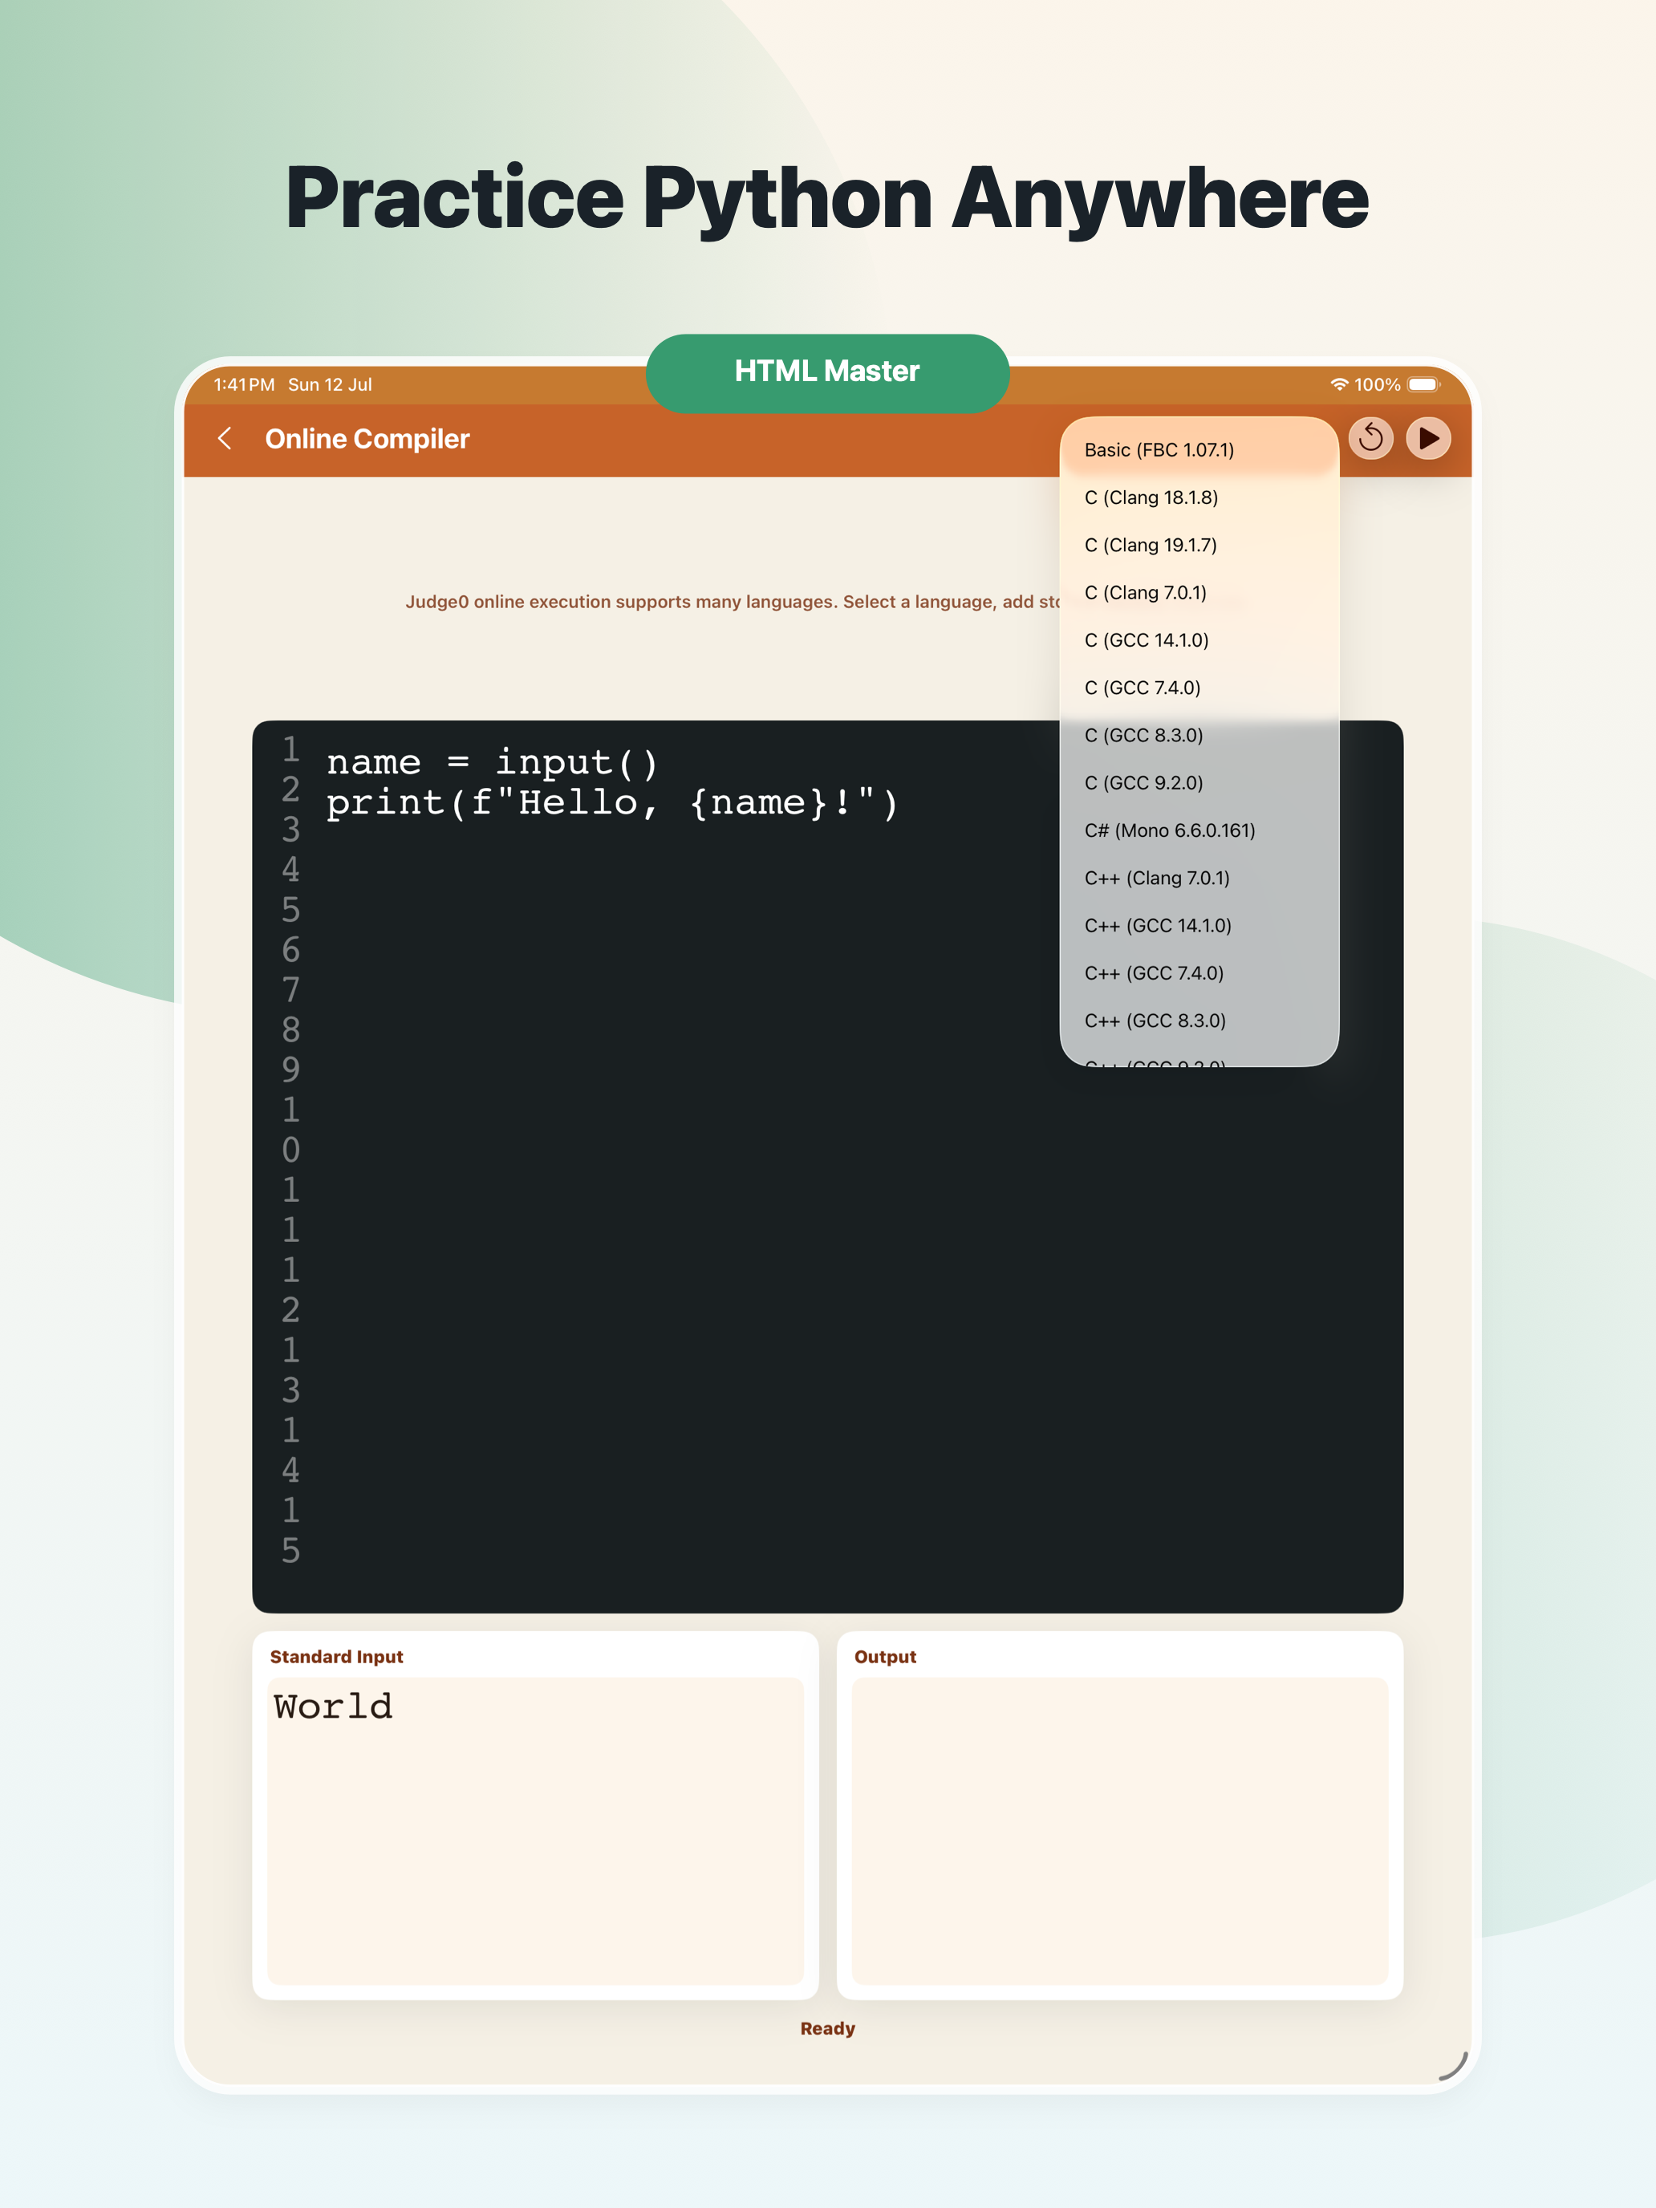Choose C++ (GCC 8.3.0) option
The width and height of the screenshot is (1656, 2208).
click(1198, 1021)
